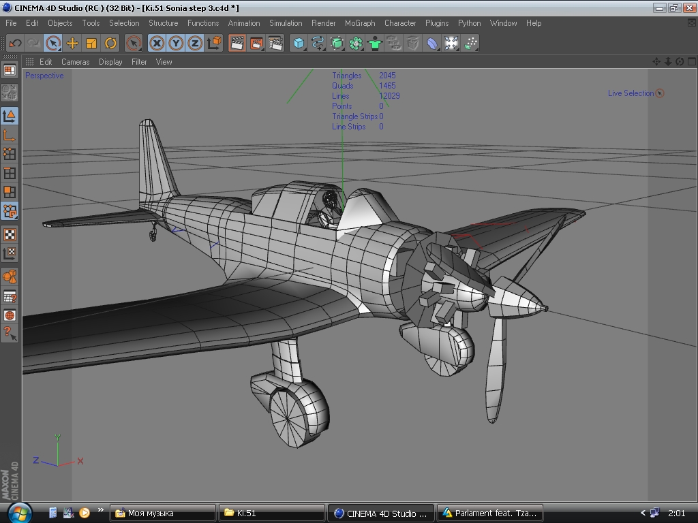Switch to Polygons mode in left toolbar

click(10, 192)
